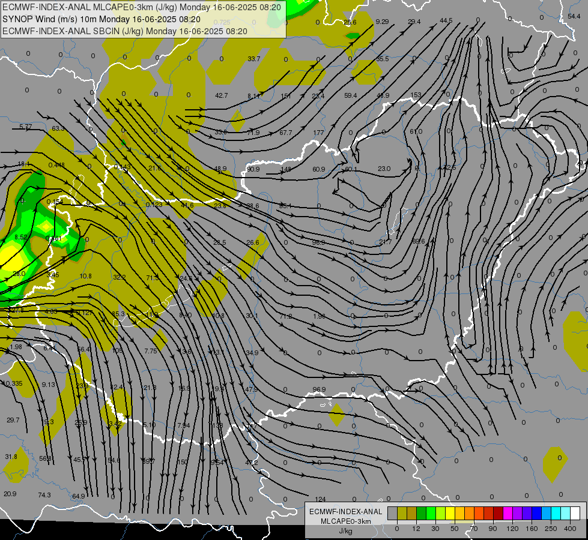Click the legend label '250'
This screenshot has height=540, width=588.
point(551,529)
